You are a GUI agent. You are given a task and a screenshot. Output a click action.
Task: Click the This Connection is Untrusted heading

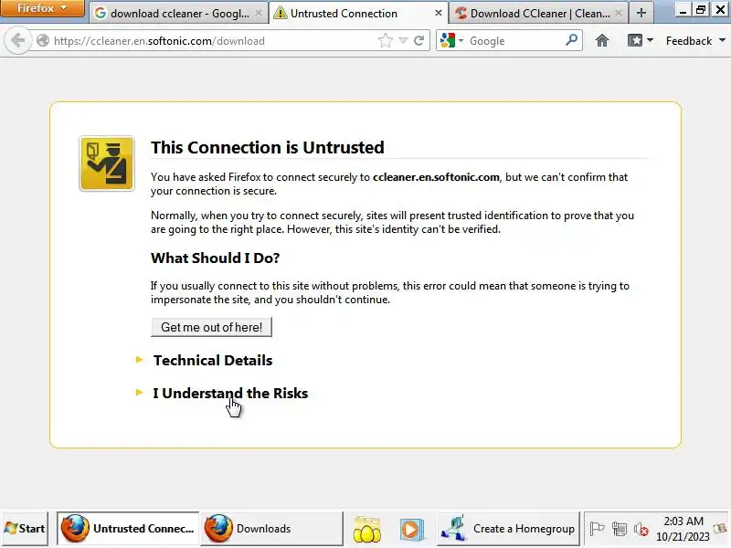(268, 147)
